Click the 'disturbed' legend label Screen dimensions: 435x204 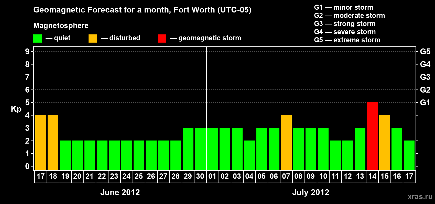pos(125,38)
